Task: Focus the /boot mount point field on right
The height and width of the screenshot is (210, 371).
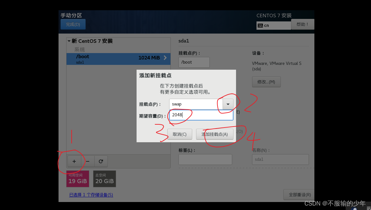Action: click(194, 62)
